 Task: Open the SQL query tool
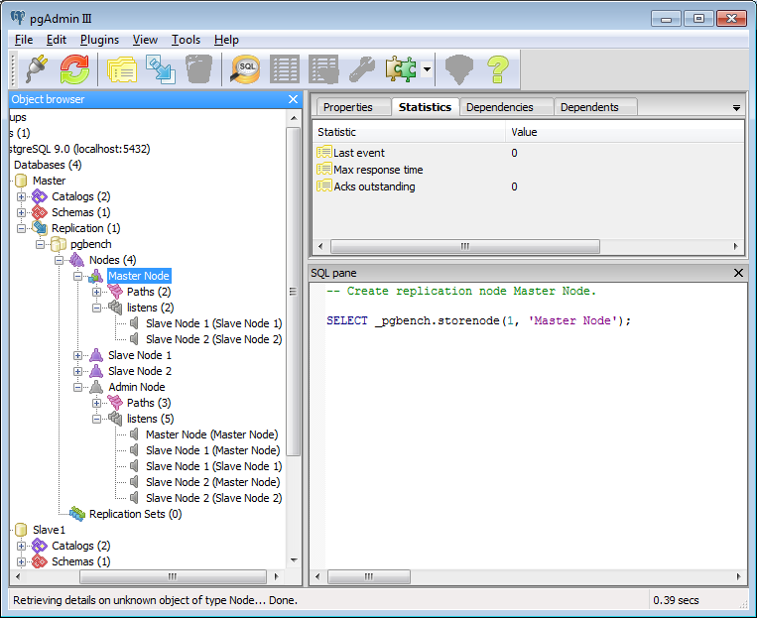pos(245,69)
